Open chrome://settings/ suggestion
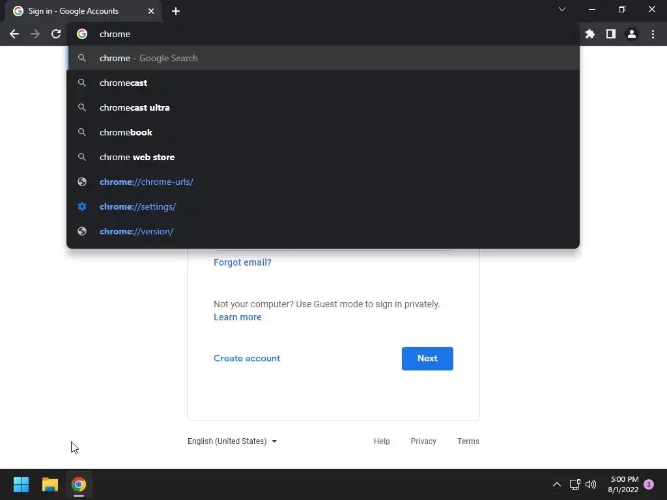Image resolution: width=667 pixels, height=500 pixels. (323, 206)
